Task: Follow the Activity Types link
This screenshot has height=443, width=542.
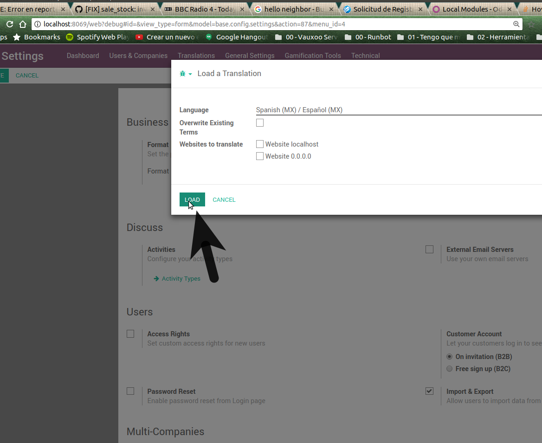Action: pos(181,278)
